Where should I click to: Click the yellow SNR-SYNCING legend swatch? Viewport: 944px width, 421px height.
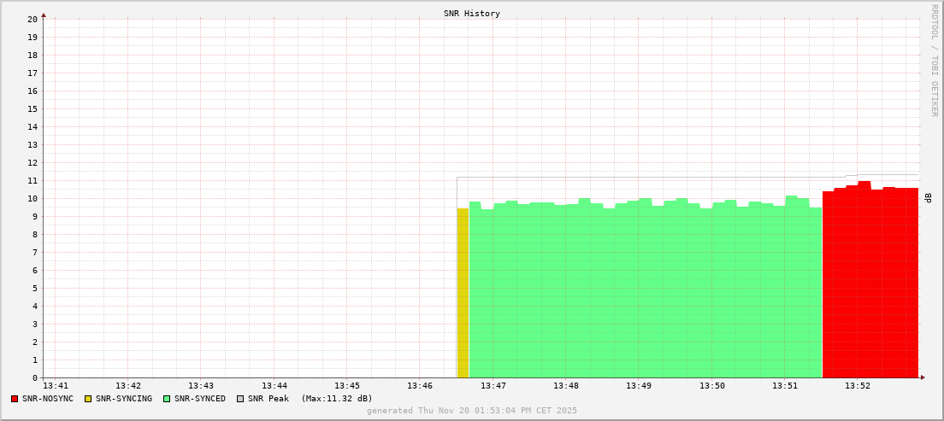(x=87, y=399)
